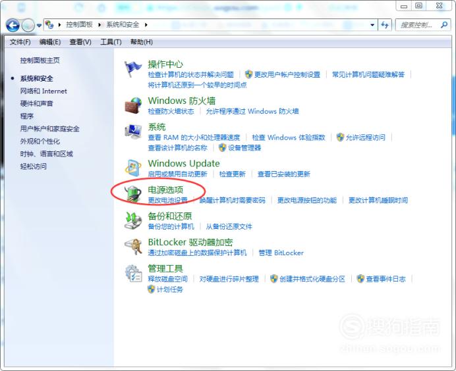Open the Windows Update icon
The image size is (456, 371).
click(133, 168)
